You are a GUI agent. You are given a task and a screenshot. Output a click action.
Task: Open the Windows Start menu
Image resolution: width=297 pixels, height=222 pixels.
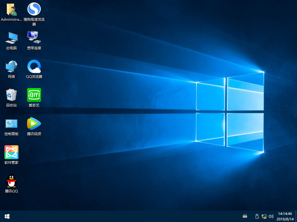pyautogui.click(x=7, y=216)
